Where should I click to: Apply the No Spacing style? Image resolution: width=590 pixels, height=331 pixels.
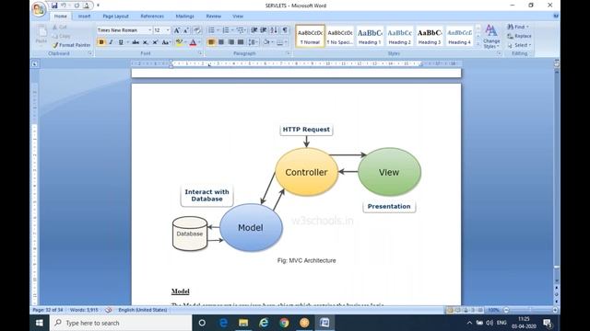339,36
